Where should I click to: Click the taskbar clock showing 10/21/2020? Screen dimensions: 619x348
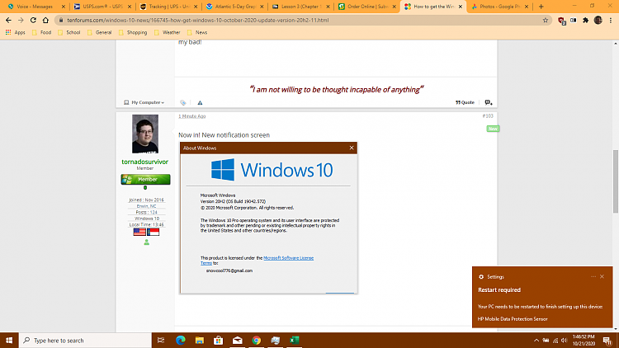(584, 340)
